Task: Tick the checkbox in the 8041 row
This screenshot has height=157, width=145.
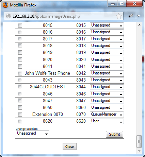Action: click(x=20, y=66)
